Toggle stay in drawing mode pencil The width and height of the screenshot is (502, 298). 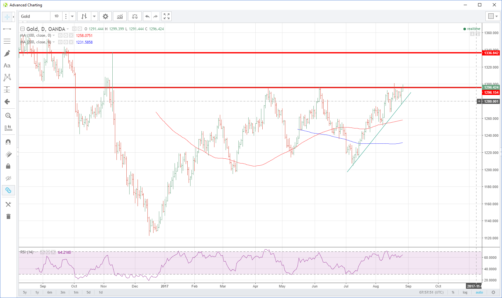click(x=8, y=154)
